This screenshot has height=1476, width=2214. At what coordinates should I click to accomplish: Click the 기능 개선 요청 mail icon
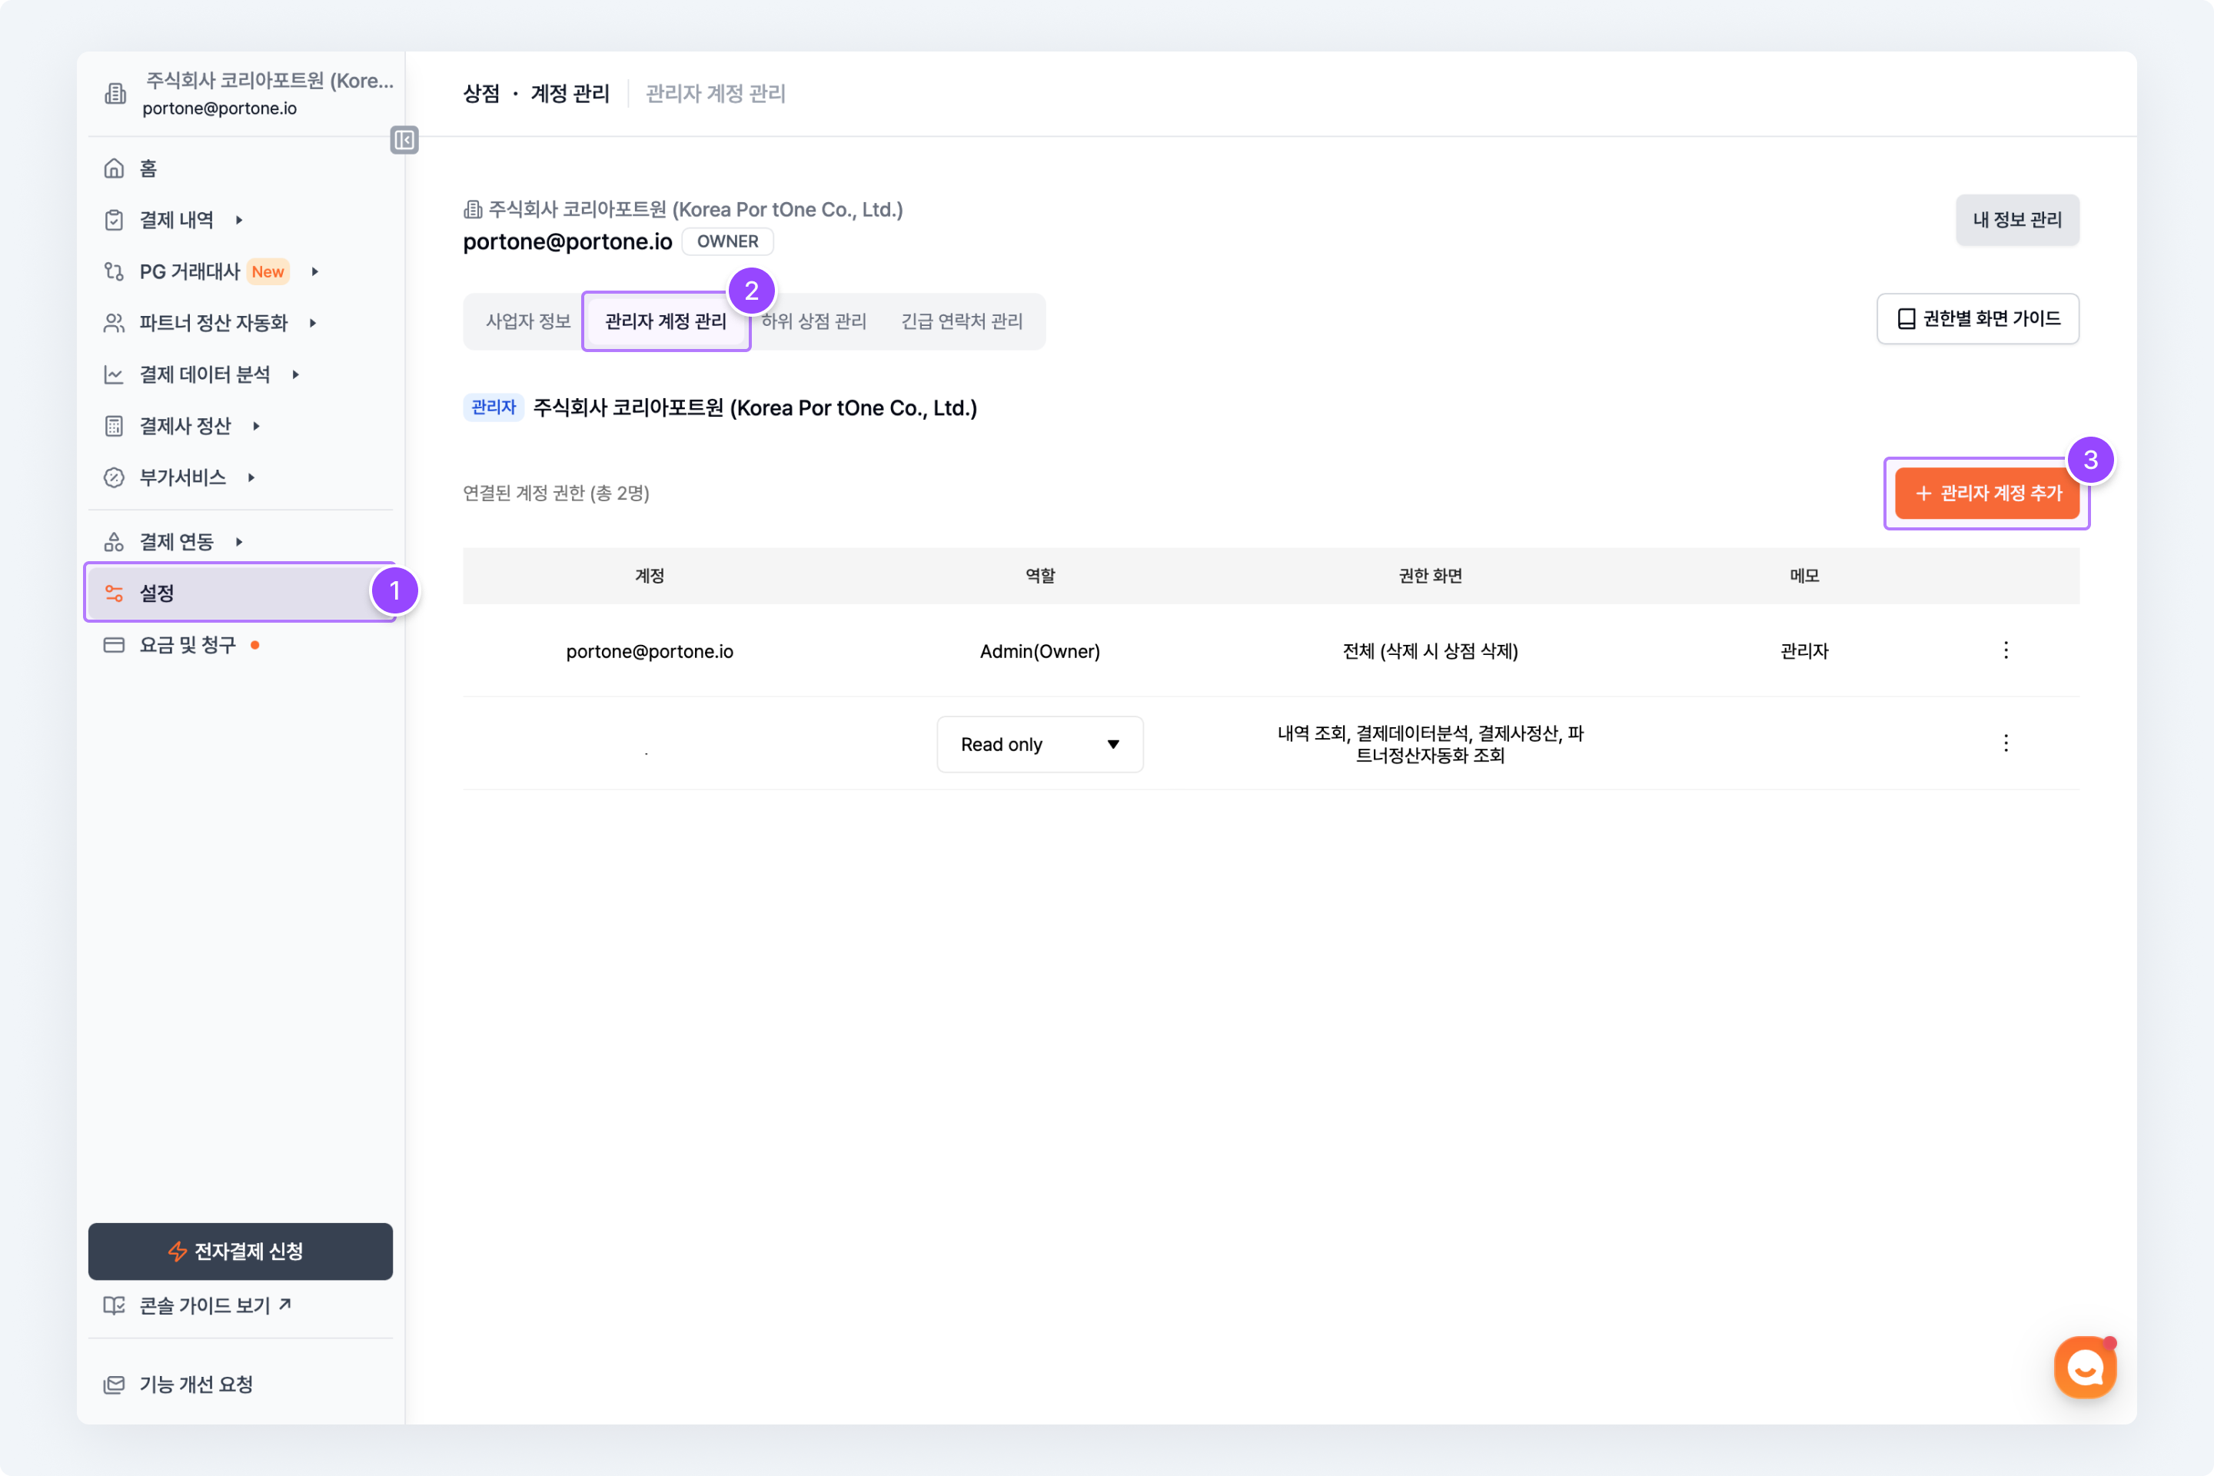pyautogui.click(x=114, y=1385)
